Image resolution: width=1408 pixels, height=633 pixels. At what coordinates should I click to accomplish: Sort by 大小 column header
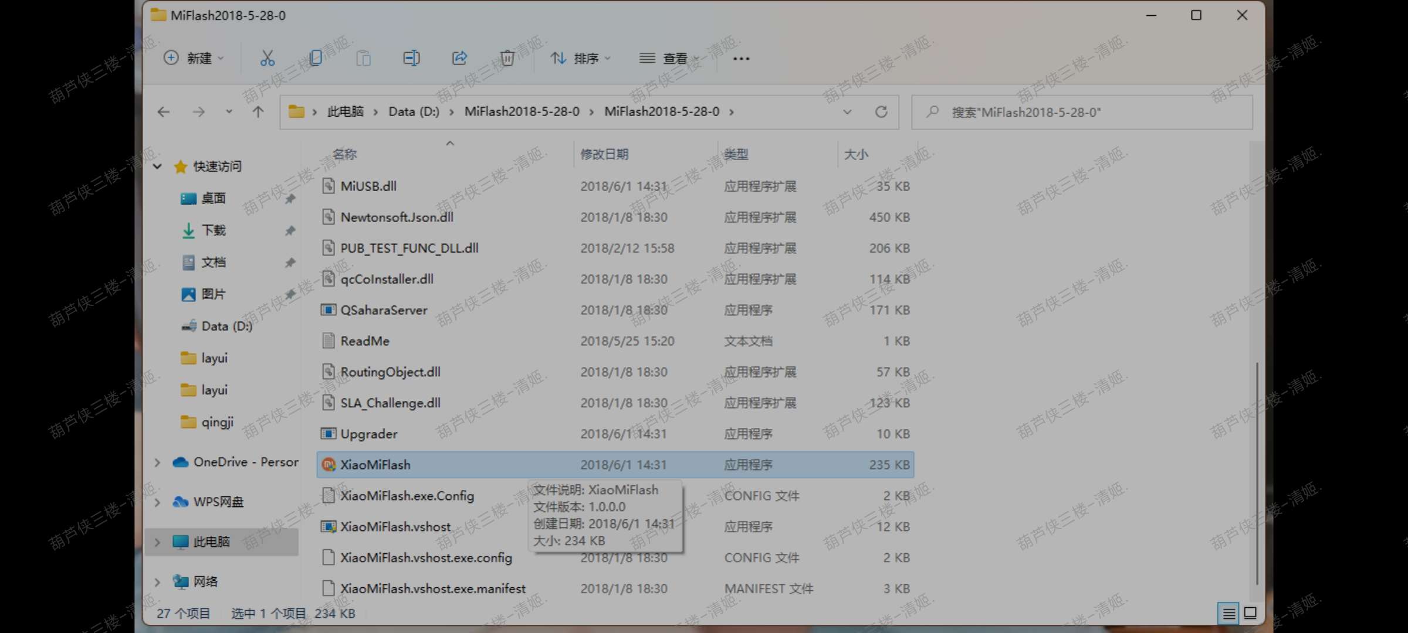pyautogui.click(x=856, y=154)
